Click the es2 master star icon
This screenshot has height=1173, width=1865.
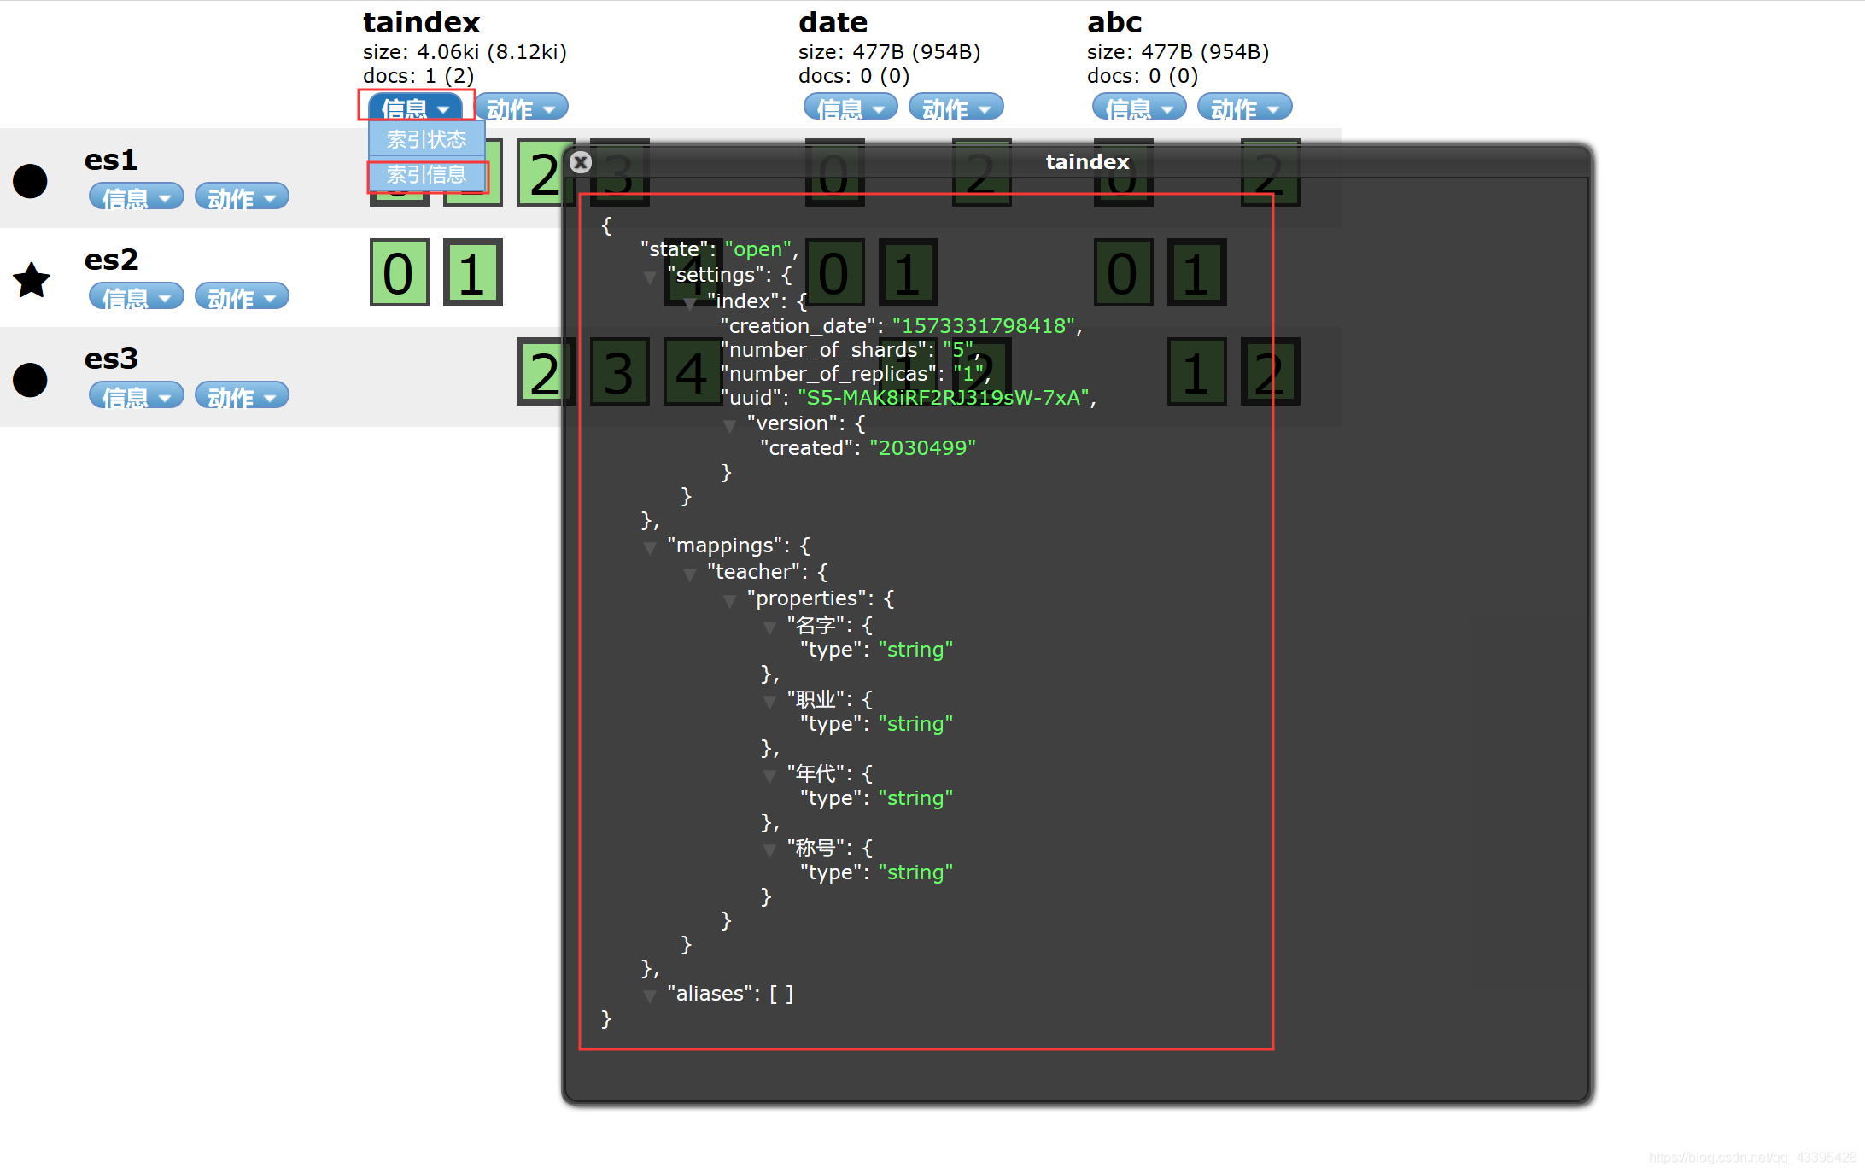32,280
